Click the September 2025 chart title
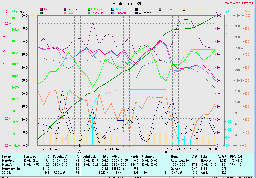The height and width of the screenshot is (178, 256). click(x=127, y=4)
